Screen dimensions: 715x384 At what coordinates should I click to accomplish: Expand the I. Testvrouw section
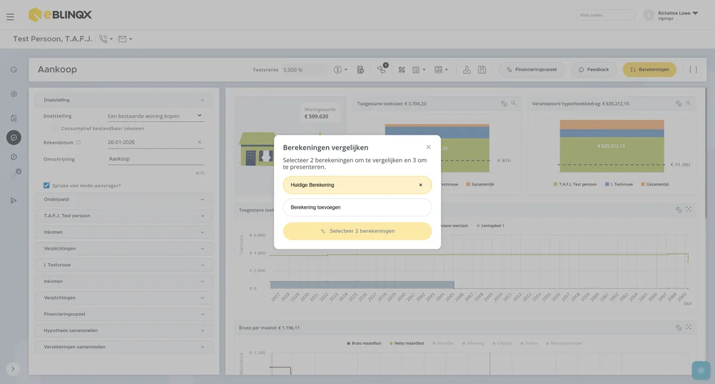pyautogui.click(x=124, y=265)
